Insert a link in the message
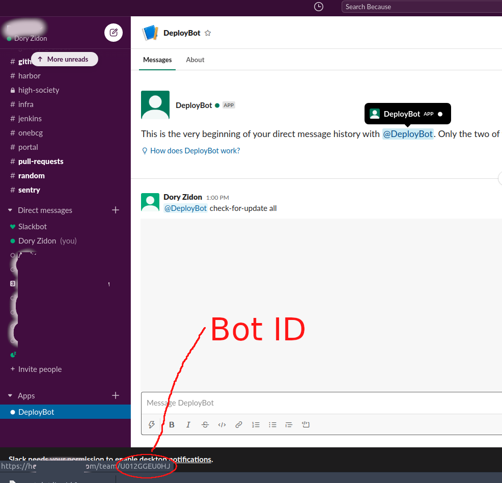Viewport: 502px width, 483px height. tap(238, 425)
